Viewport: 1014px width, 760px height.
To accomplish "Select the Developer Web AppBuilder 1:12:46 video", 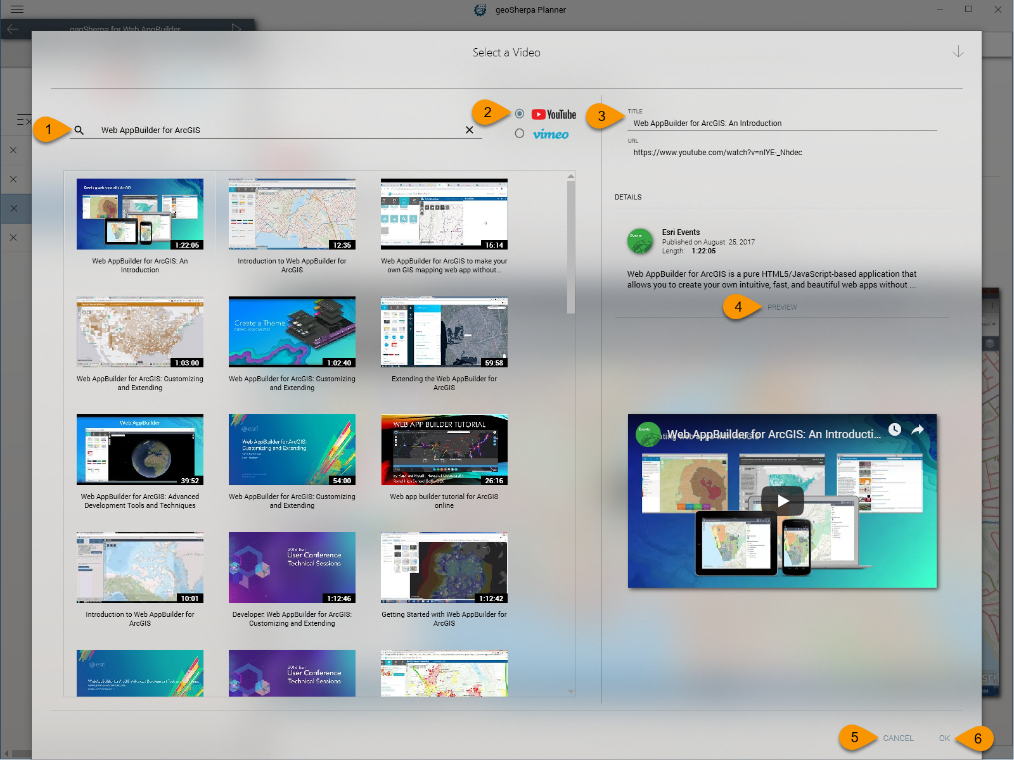I will [292, 567].
